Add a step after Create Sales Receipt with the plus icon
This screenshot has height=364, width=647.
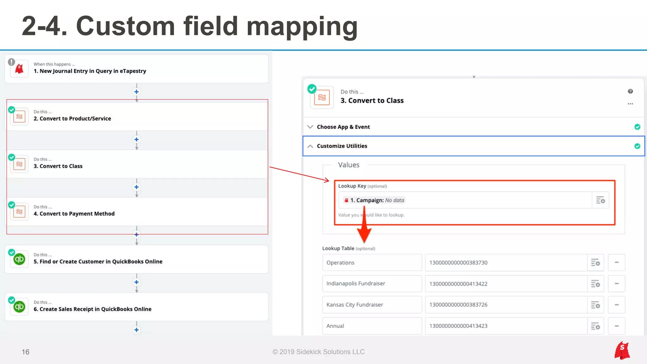tap(136, 330)
